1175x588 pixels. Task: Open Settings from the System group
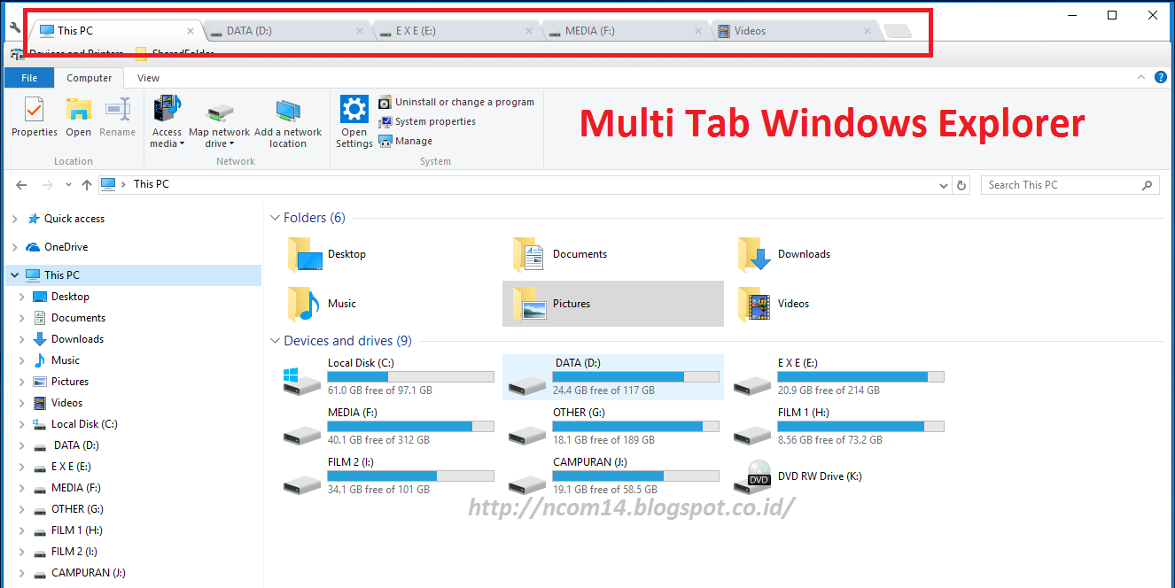tap(354, 121)
